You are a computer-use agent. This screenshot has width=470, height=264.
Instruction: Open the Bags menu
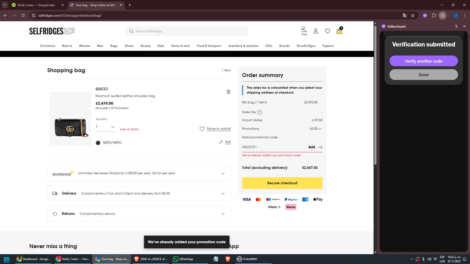(114, 46)
